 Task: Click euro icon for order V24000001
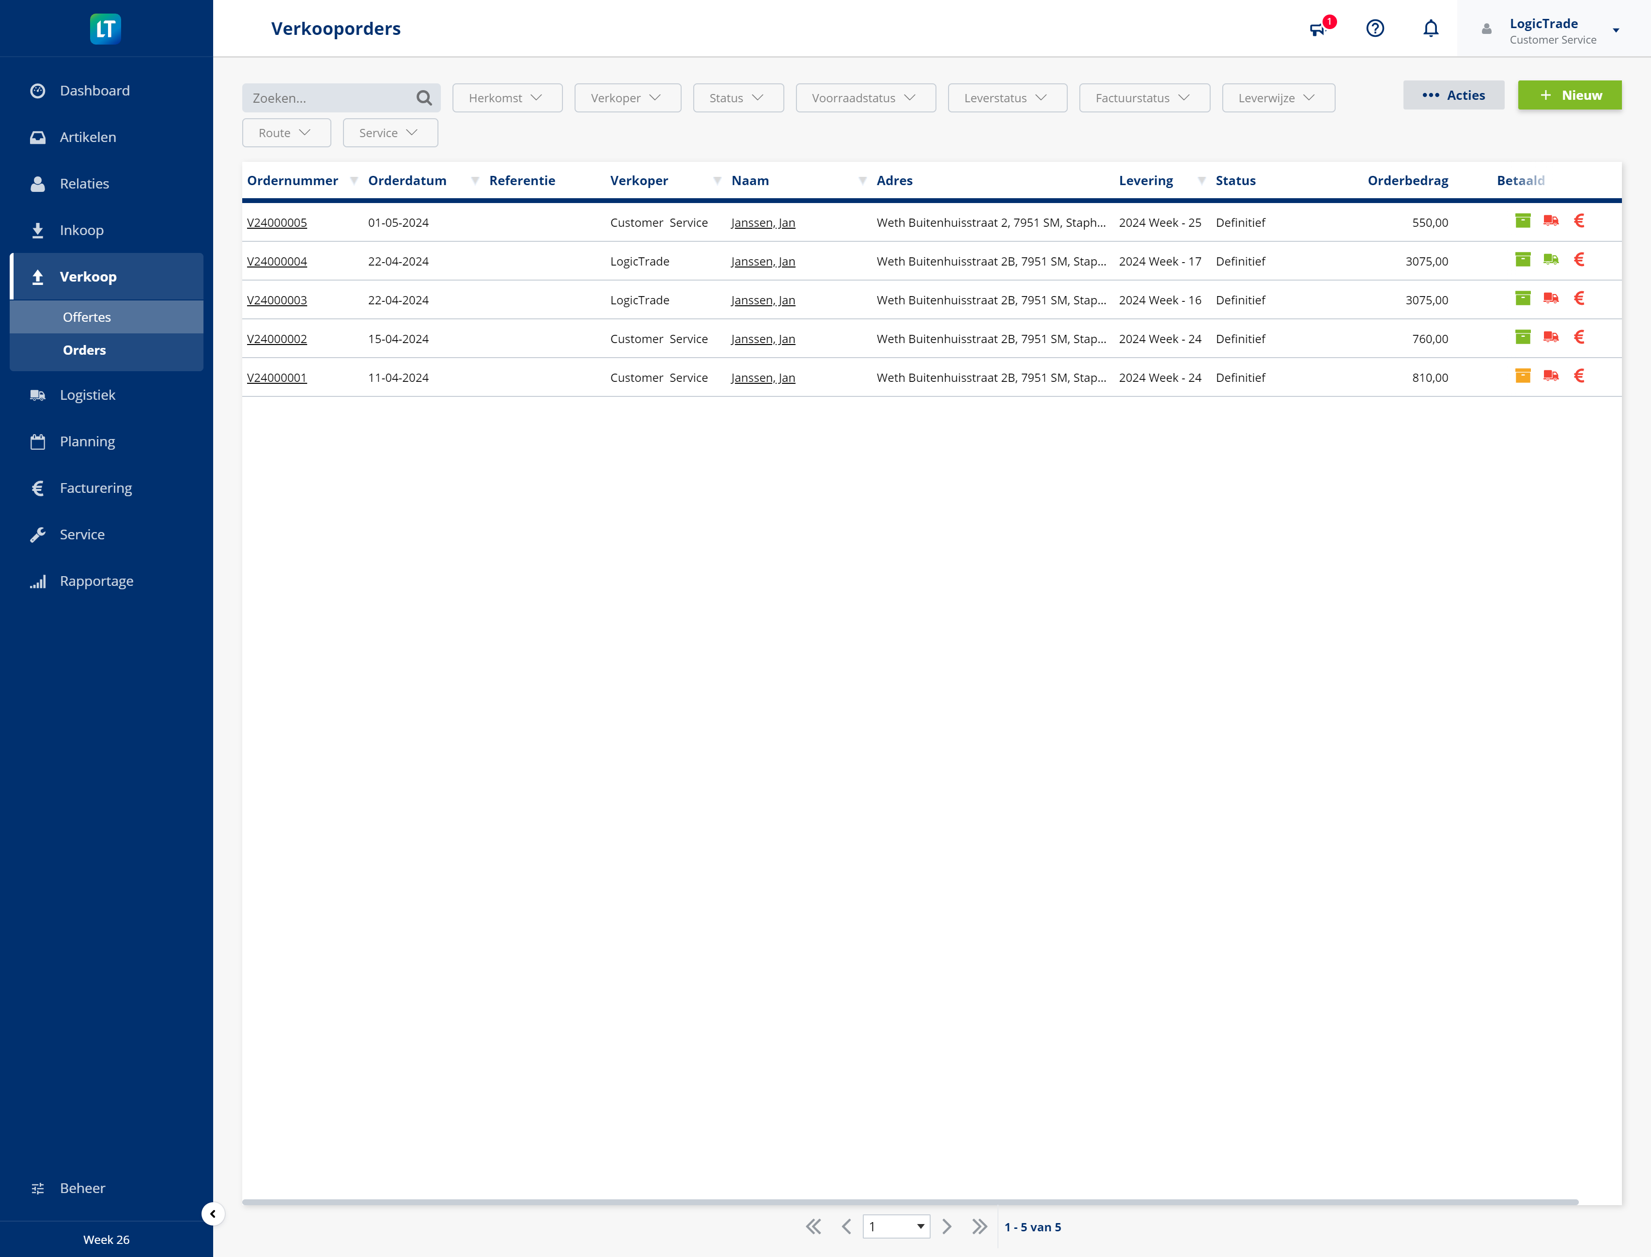[1579, 377]
